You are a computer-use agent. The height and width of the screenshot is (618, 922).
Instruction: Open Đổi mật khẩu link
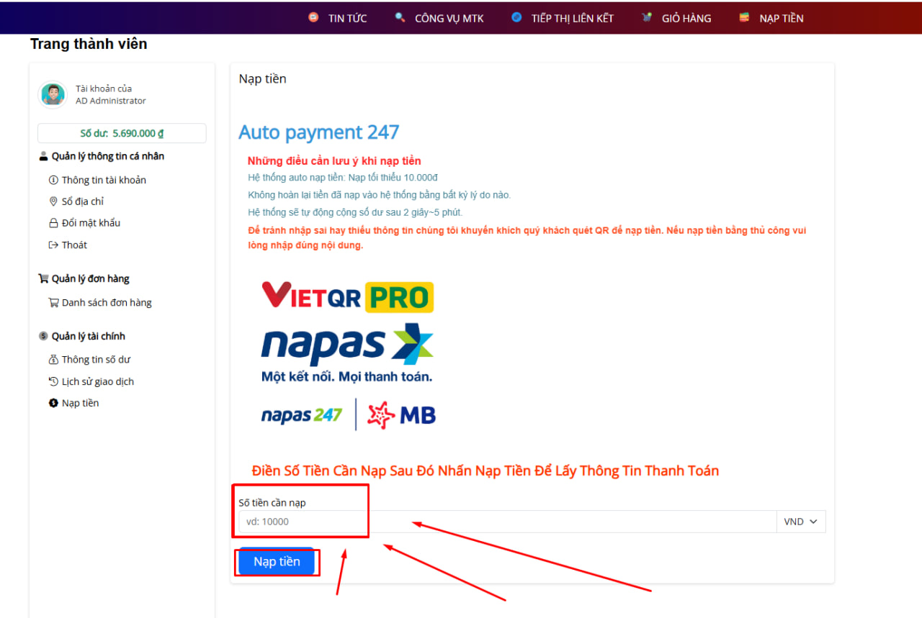[x=91, y=223]
